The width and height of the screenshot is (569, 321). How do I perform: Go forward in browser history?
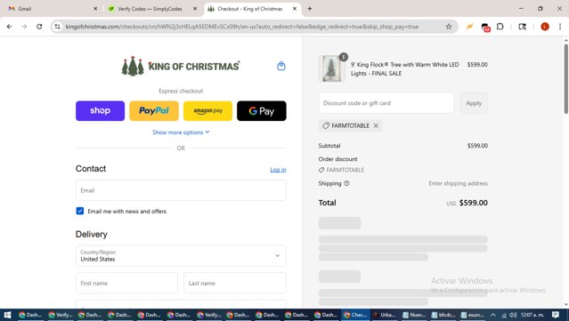click(24, 27)
